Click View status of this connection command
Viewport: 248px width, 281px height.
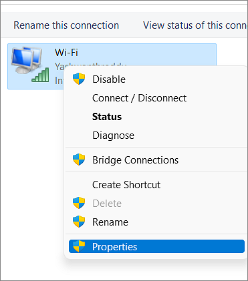(195, 25)
